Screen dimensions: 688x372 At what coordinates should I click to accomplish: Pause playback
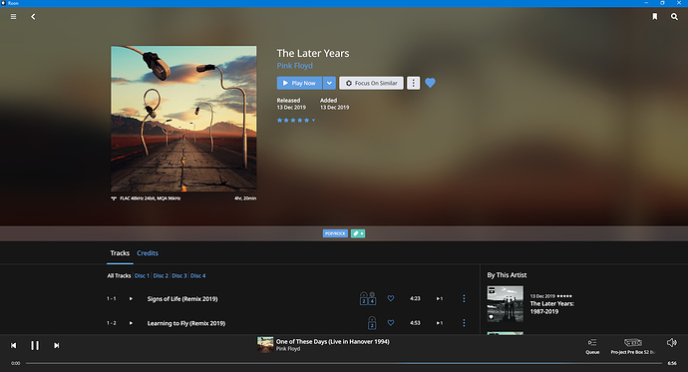(x=35, y=346)
